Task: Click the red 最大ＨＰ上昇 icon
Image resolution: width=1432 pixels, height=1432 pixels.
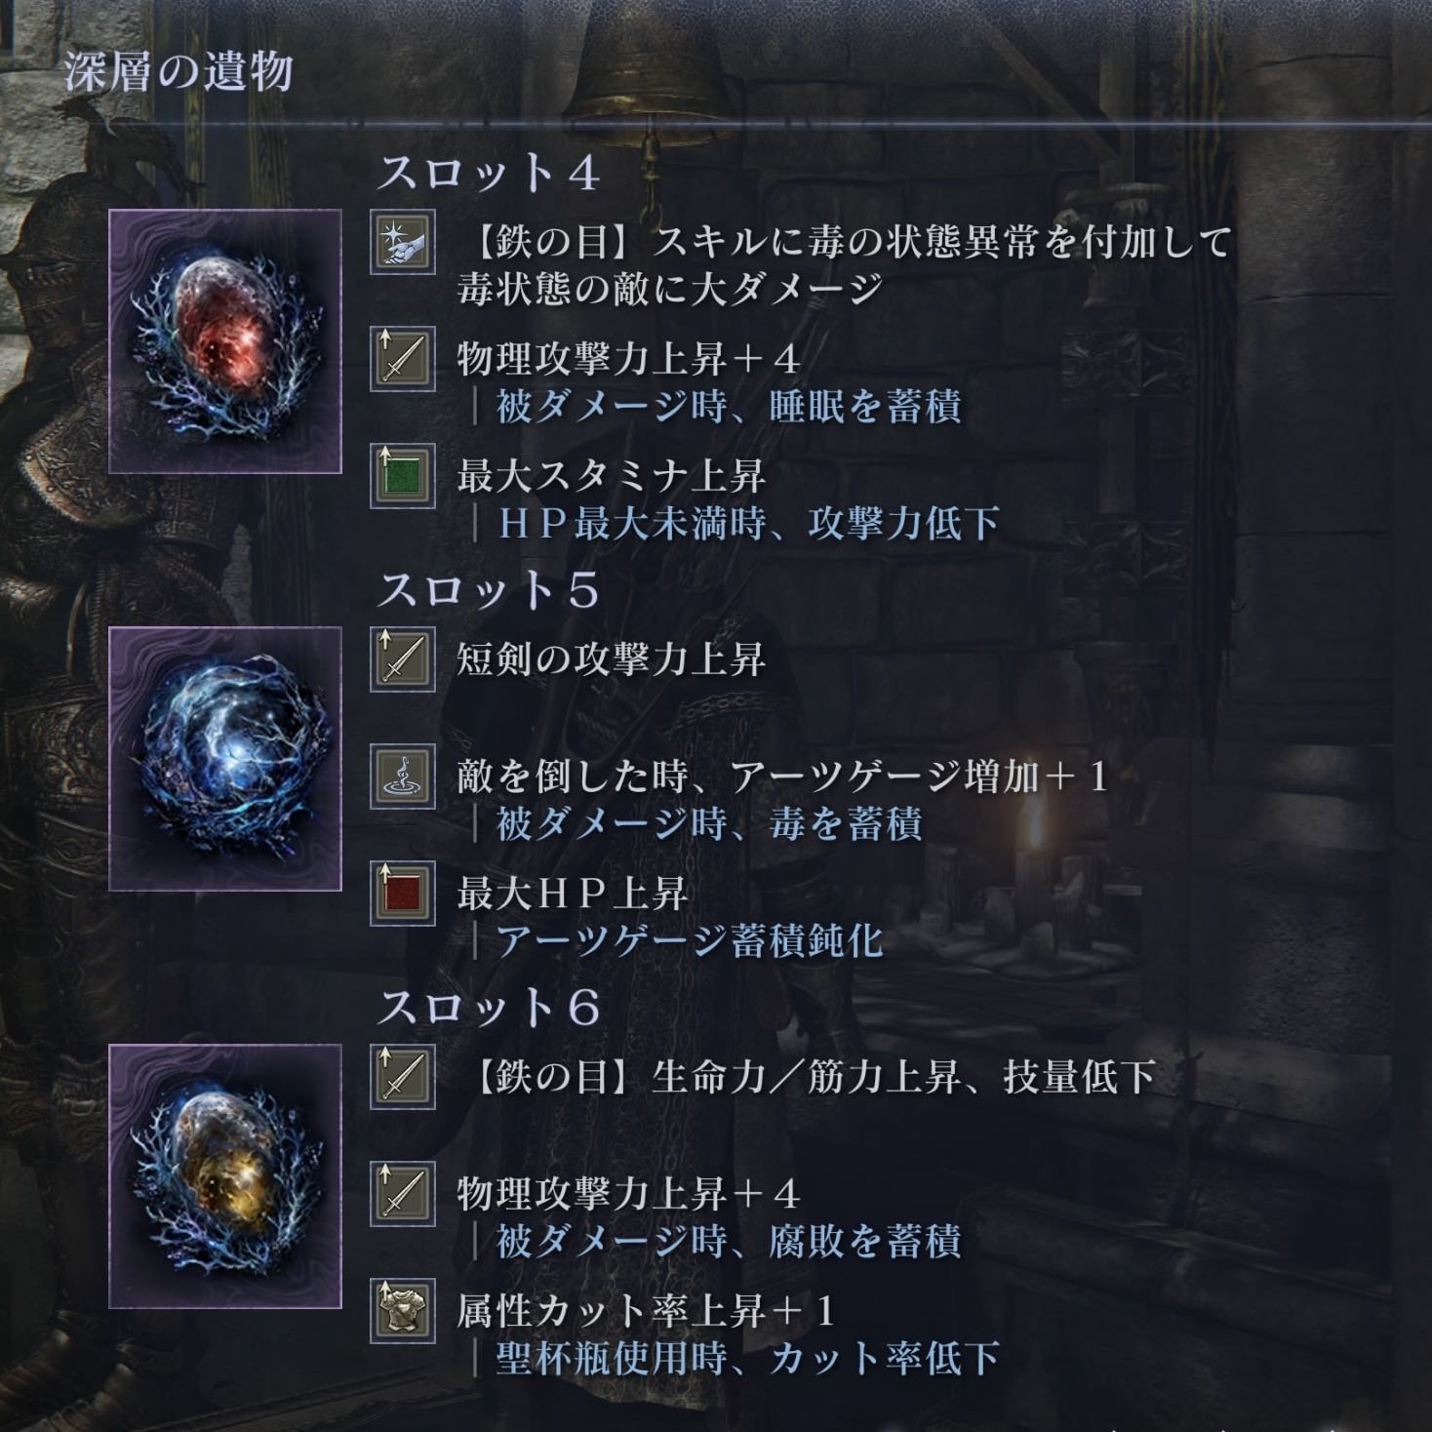Action: [403, 894]
